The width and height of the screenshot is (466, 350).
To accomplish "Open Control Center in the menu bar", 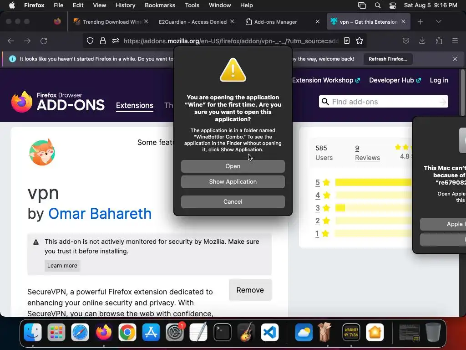I will pos(393,5).
